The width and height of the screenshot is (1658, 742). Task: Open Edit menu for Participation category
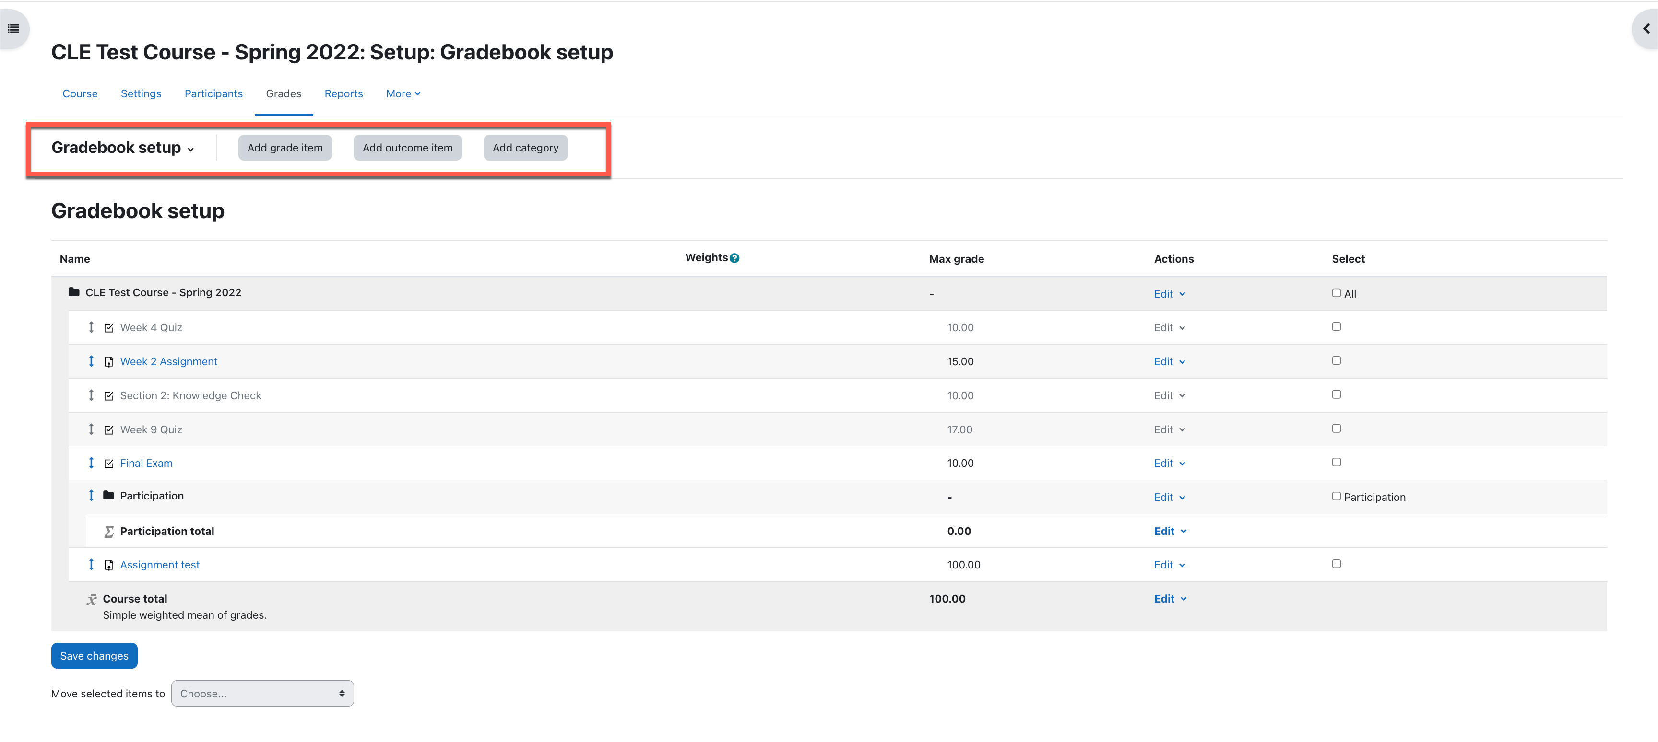point(1170,498)
